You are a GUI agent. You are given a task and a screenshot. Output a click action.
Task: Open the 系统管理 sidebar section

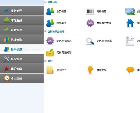coord(22,59)
